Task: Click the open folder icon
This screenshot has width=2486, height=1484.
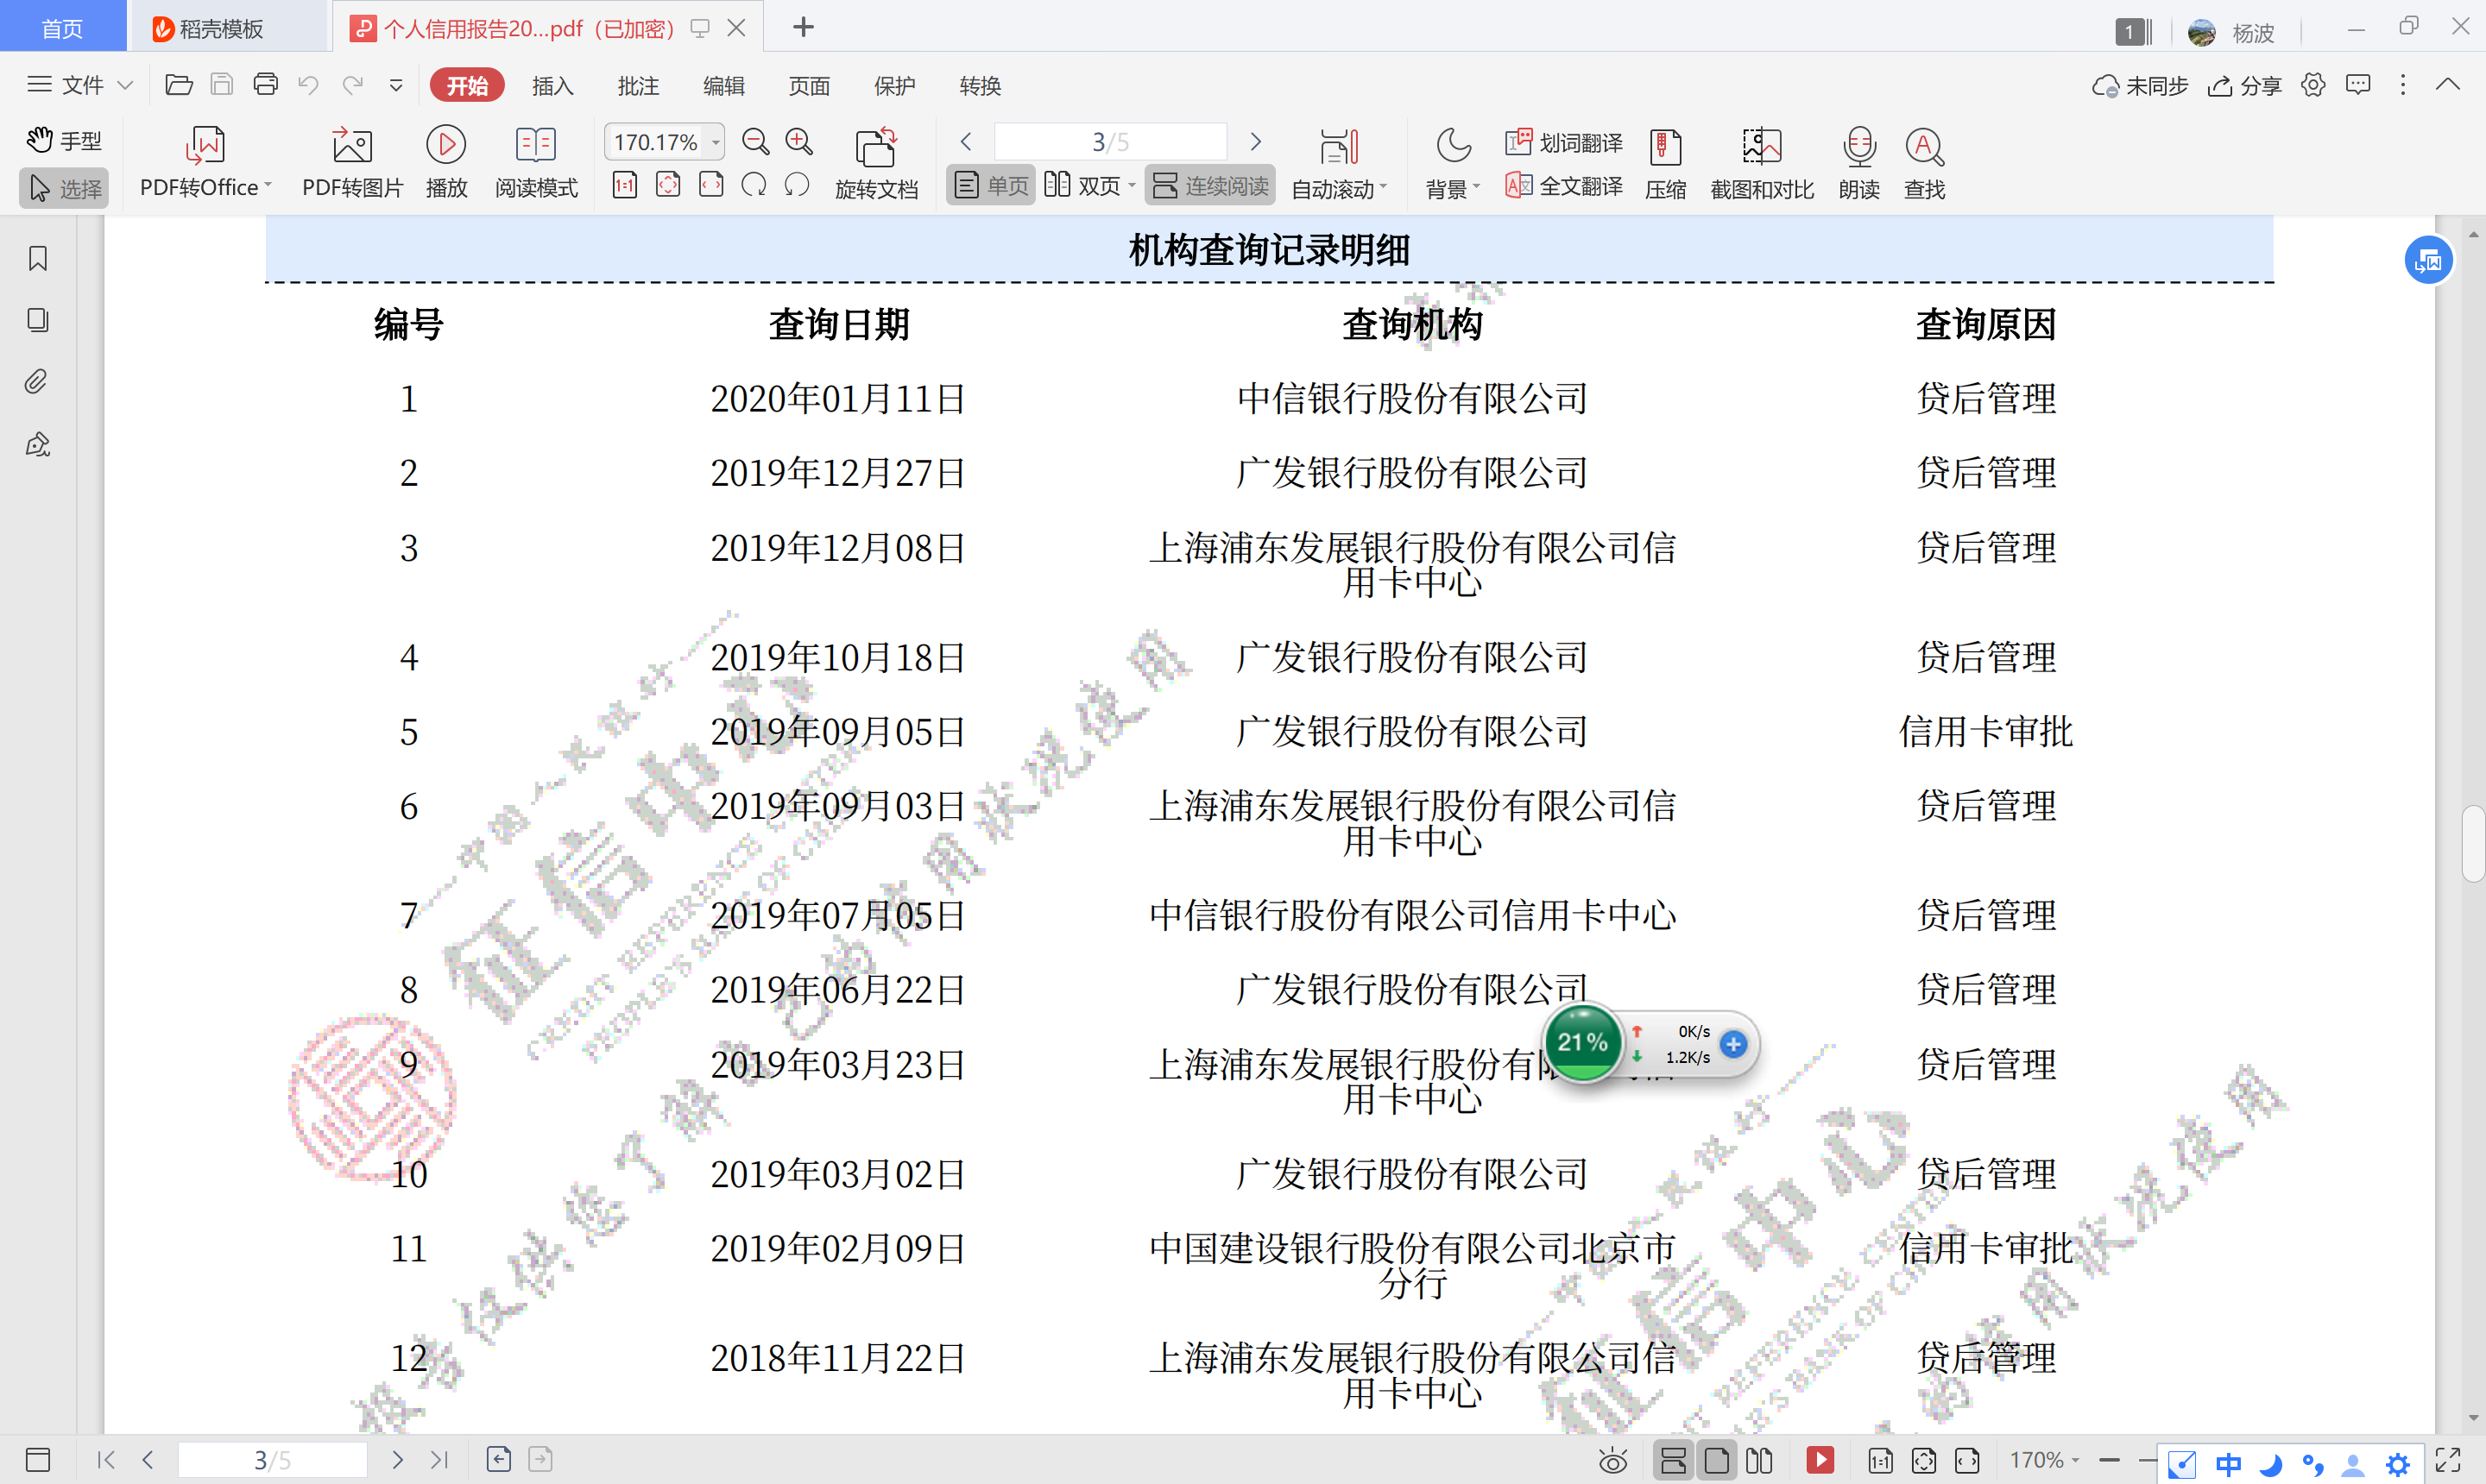Action: (179, 85)
